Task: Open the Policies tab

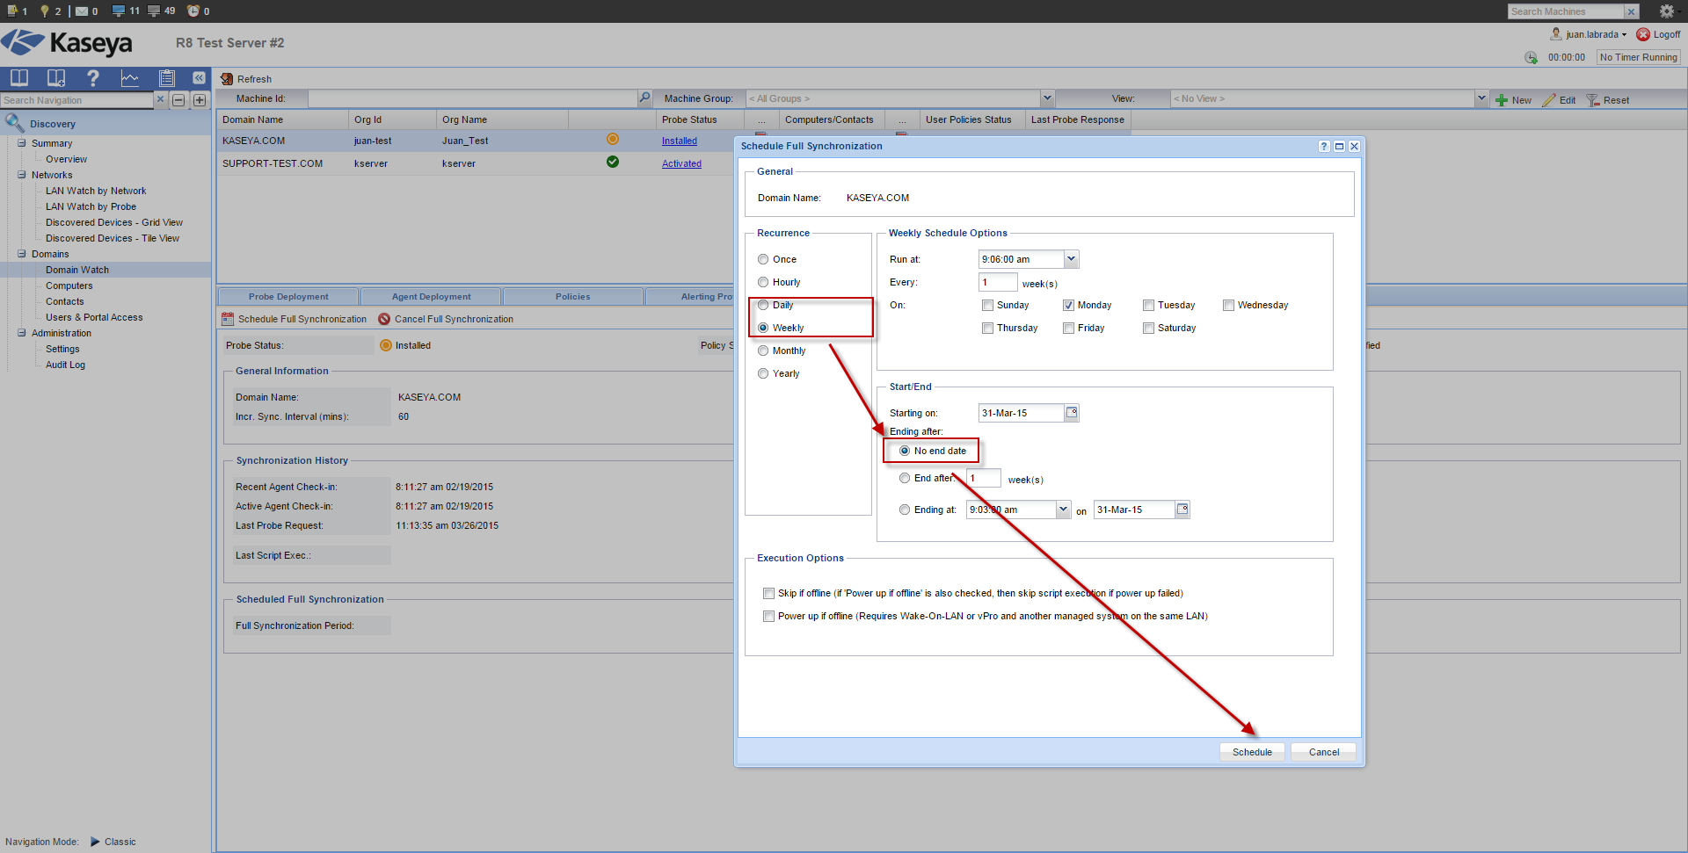Action: pyautogui.click(x=572, y=297)
